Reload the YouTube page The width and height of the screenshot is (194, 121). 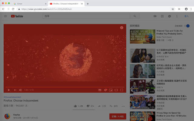point(13,9)
